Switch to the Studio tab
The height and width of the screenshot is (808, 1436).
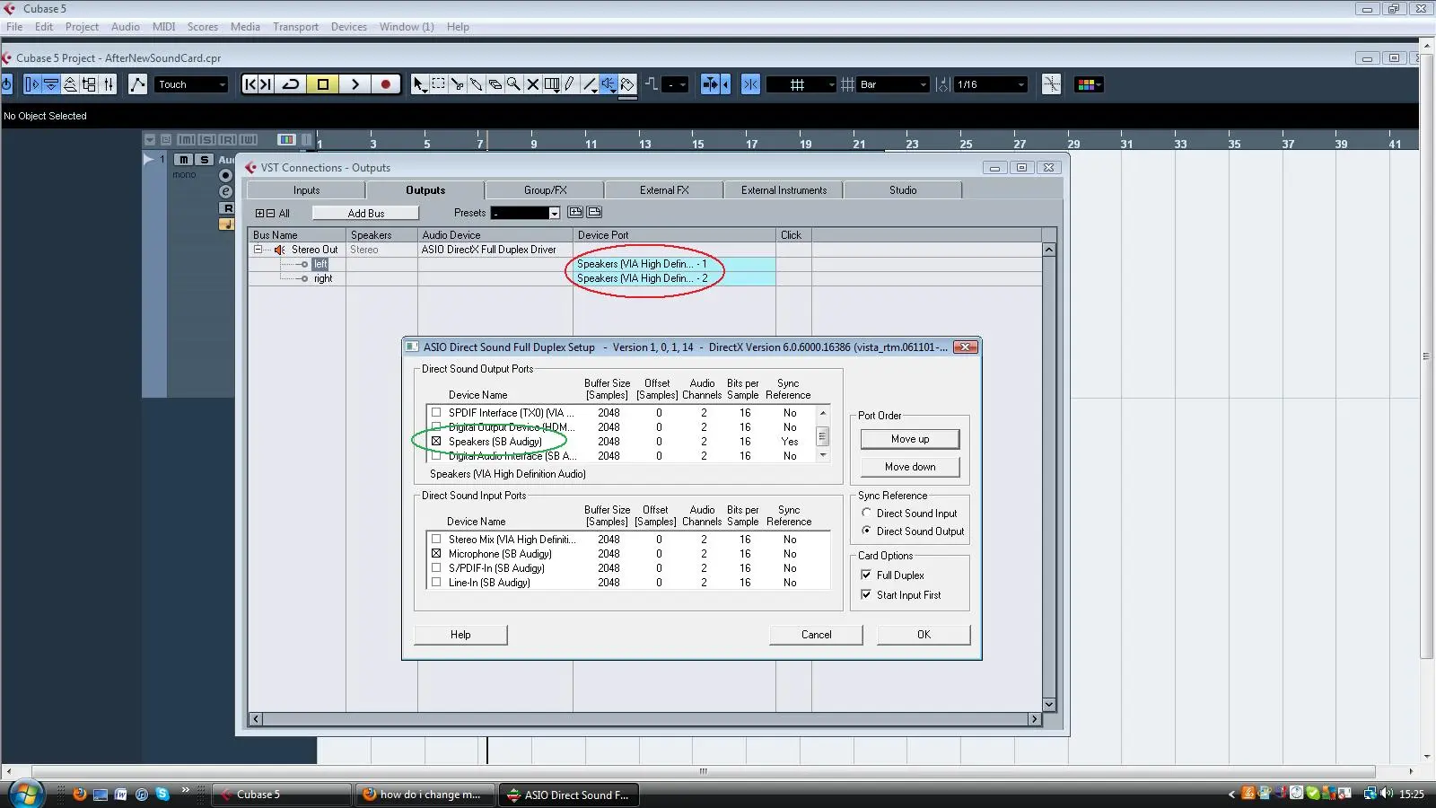point(903,190)
